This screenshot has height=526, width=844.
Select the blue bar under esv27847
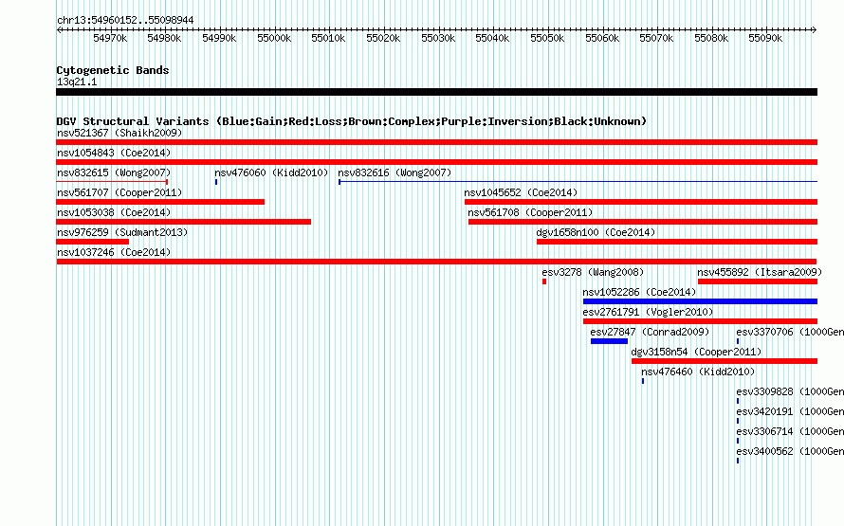610,341
